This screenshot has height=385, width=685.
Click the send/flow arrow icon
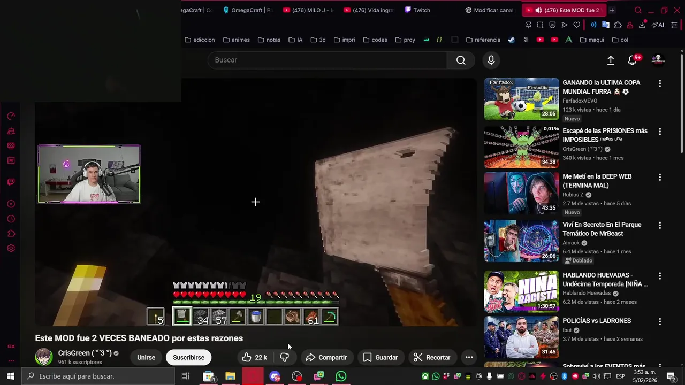[564, 25]
